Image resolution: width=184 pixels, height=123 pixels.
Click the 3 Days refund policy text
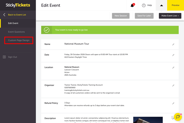67,103
